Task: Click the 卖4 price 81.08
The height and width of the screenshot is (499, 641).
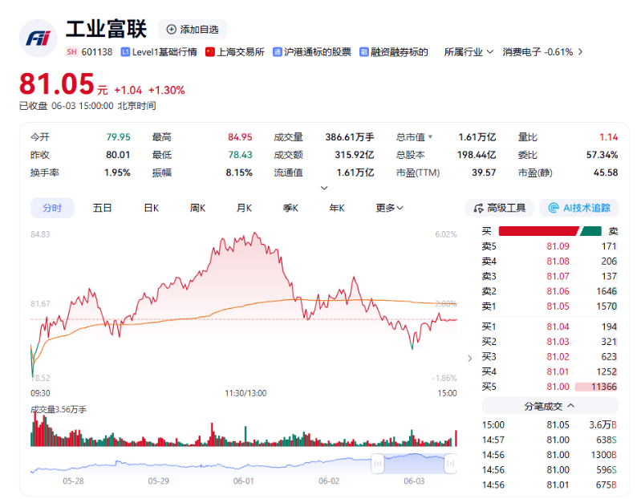Action: click(x=558, y=262)
